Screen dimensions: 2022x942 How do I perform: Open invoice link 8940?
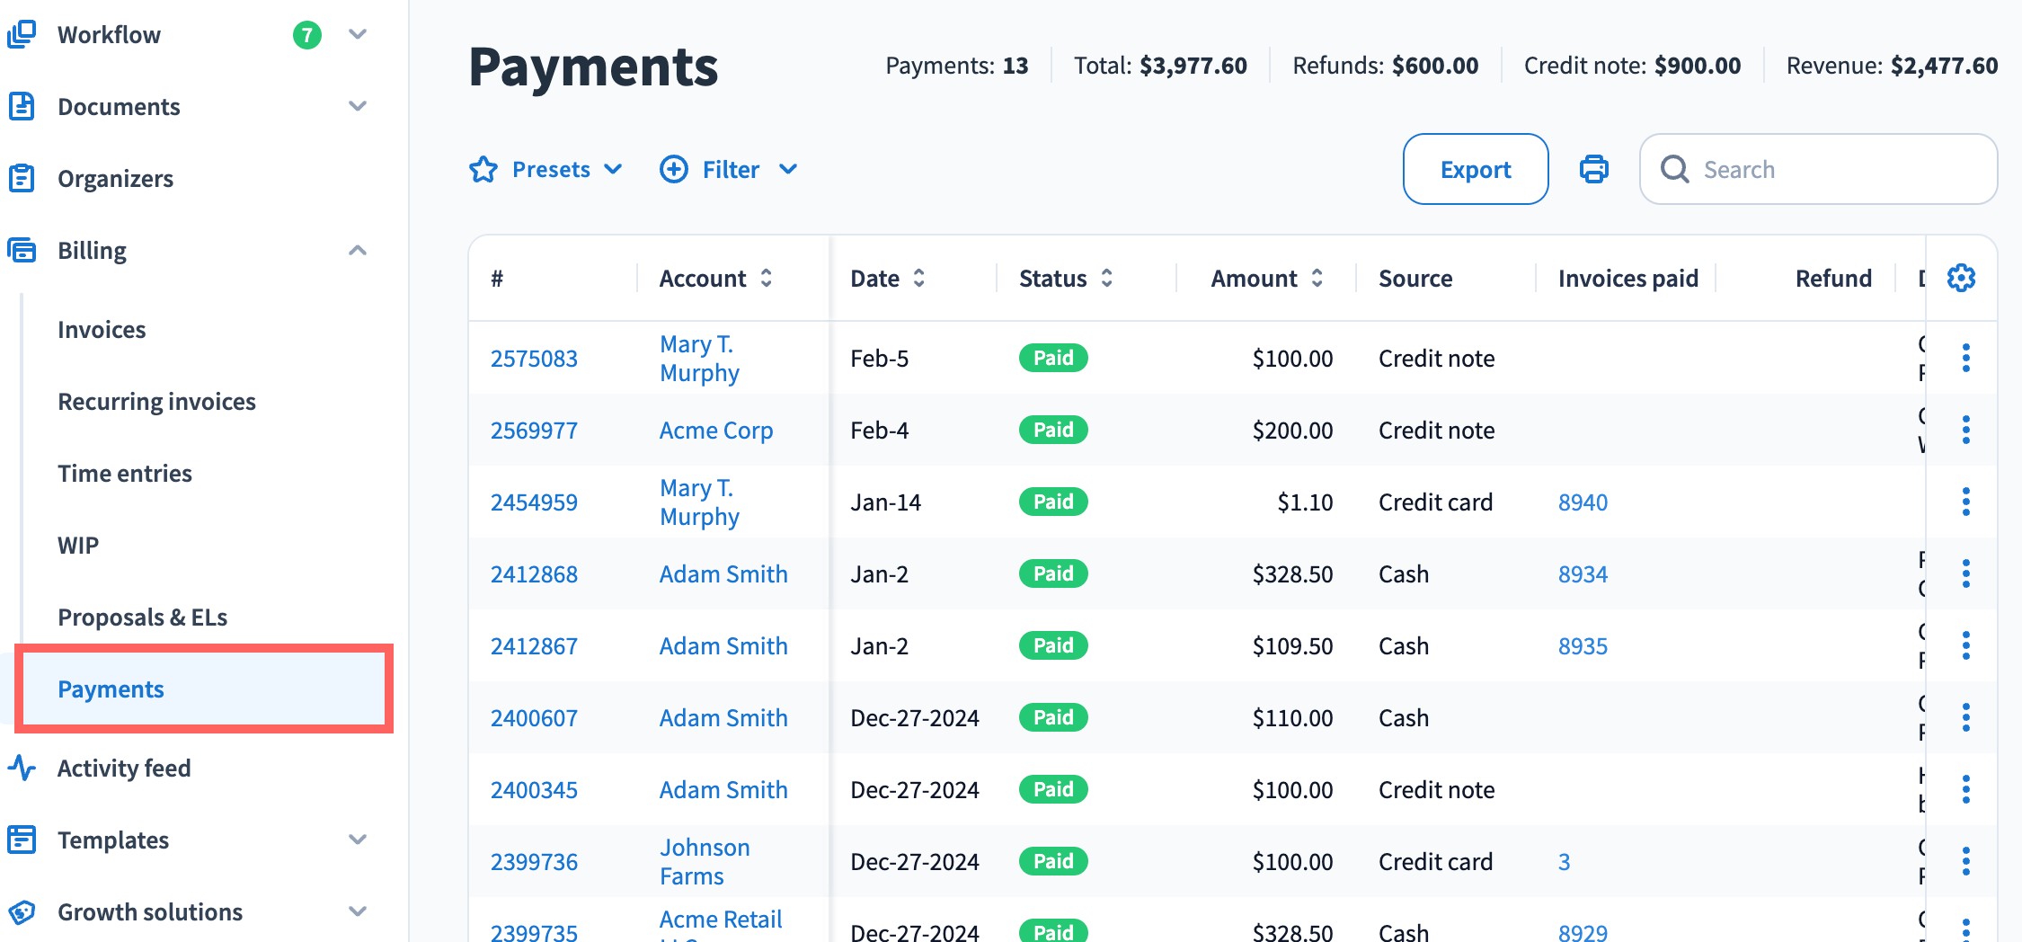pos(1583,502)
